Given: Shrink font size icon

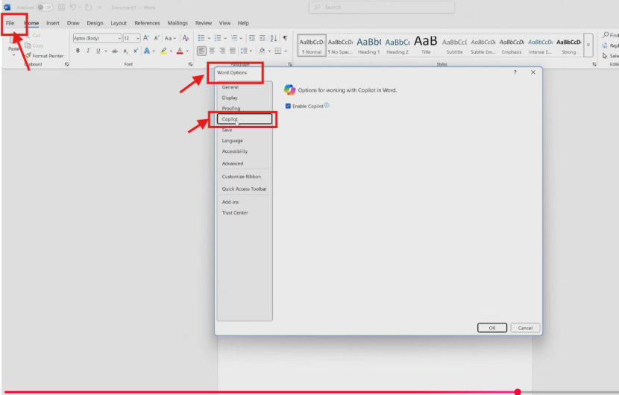Looking at the screenshot, I should tap(157, 38).
